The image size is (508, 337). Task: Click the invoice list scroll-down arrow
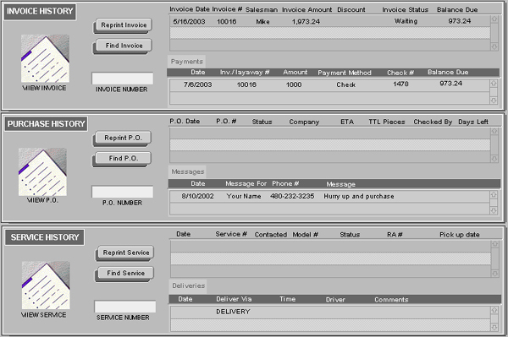494,46
